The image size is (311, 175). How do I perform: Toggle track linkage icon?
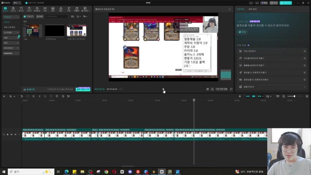point(260,96)
